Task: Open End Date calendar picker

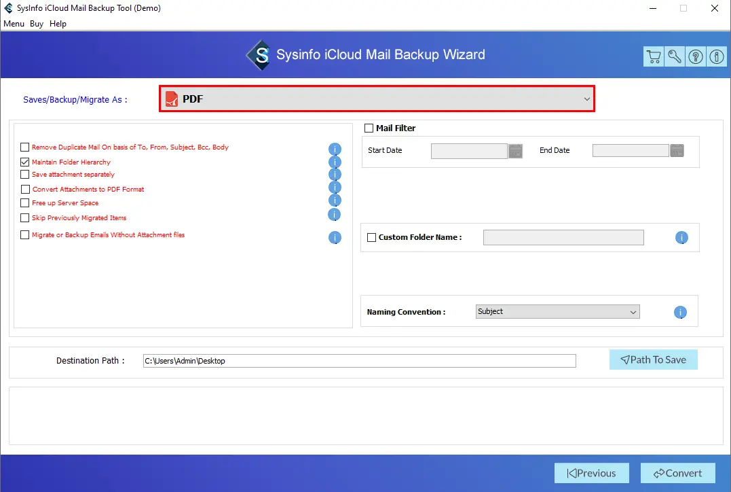Action: [x=677, y=151]
